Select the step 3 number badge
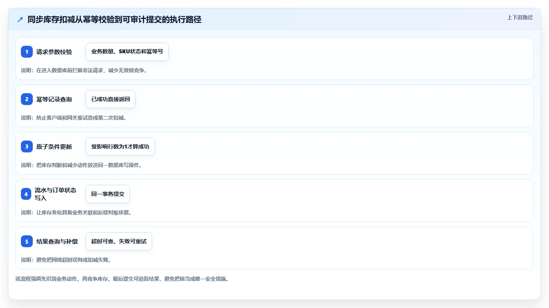Image resolution: width=549 pixels, height=308 pixels. point(27,146)
